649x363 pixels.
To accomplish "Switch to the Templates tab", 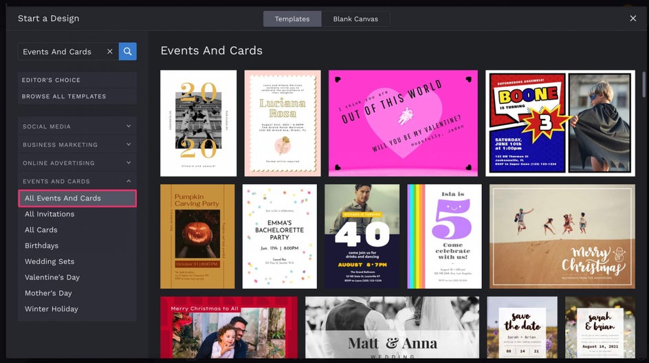I will coord(292,19).
